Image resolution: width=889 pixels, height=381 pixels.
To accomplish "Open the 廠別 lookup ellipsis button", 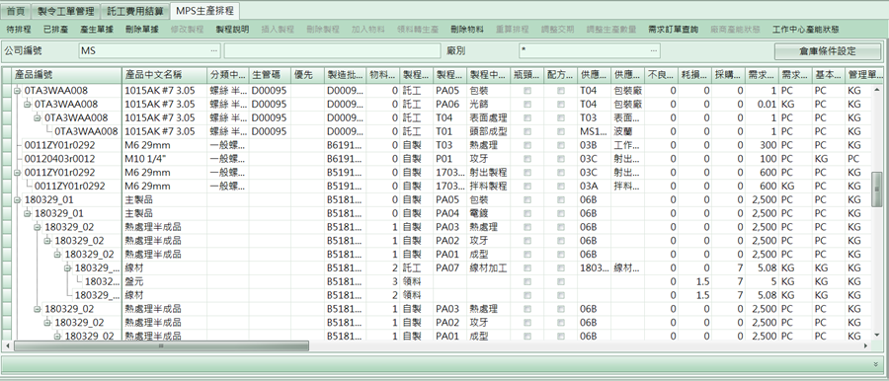I will click(654, 51).
